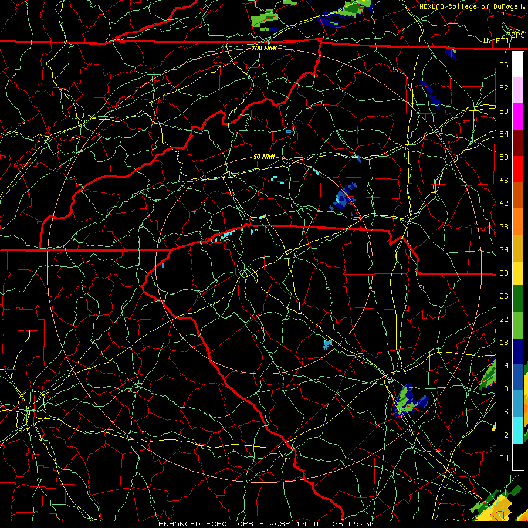Click the dark orange legend swatch
The height and width of the screenshot is (528, 528).
point(518,195)
